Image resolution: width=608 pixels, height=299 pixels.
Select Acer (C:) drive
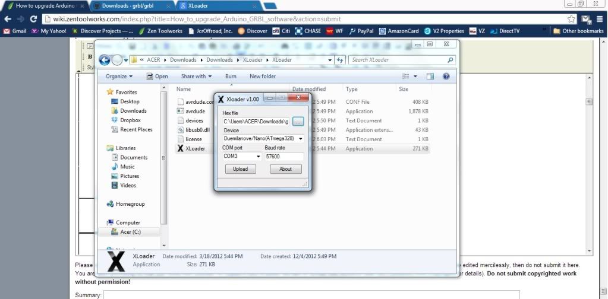coord(130,232)
